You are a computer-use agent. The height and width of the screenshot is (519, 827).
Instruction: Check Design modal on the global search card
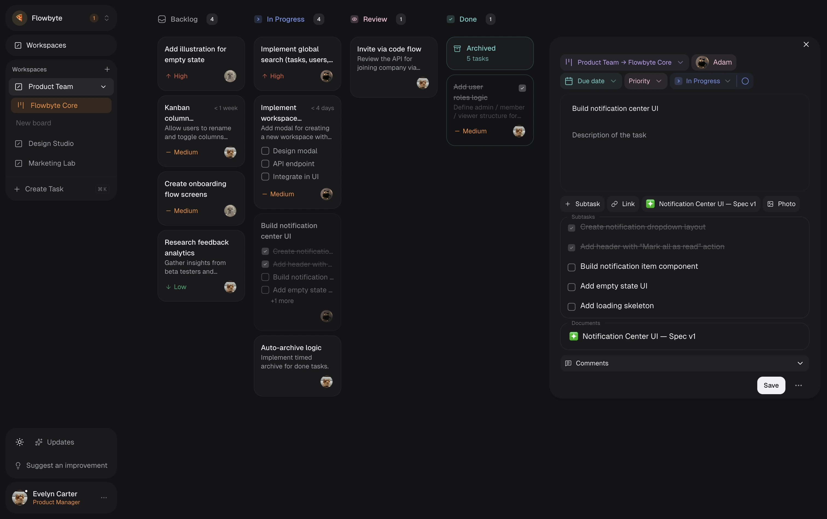[x=265, y=151]
